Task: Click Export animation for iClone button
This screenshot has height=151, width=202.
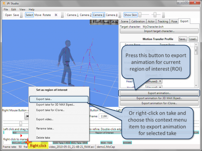Action: tap(159, 103)
